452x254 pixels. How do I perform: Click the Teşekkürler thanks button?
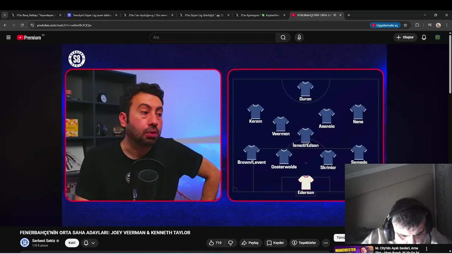point(304,243)
